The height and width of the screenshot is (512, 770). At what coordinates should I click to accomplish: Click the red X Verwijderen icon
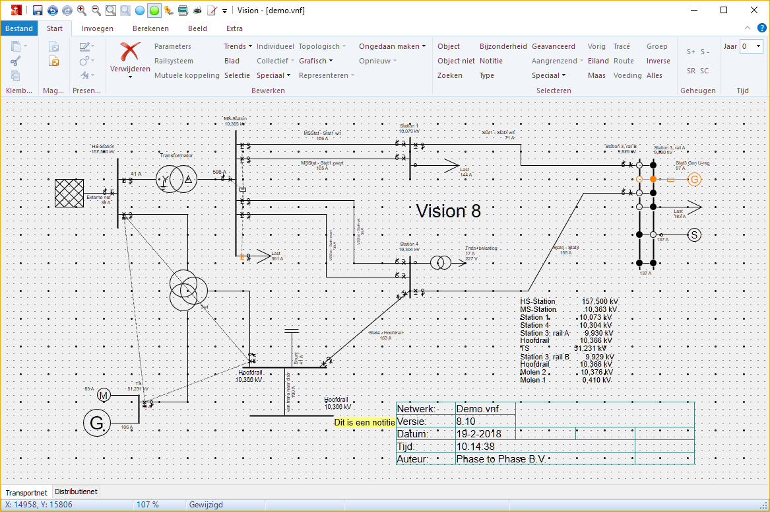pos(130,52)
